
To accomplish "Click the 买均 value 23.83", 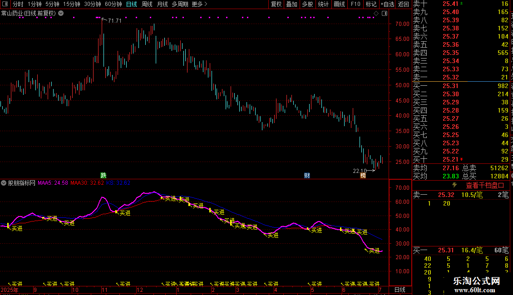I will click(x=450, y=176).
